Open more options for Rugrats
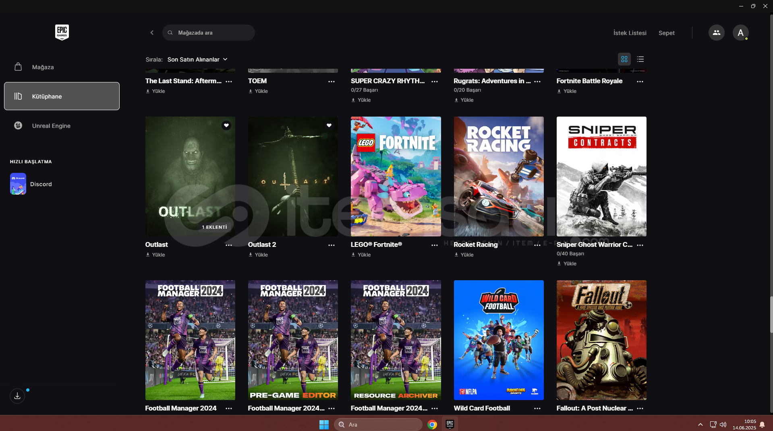Viewport: 773px width, 431px height. click(x=537, y=81)
